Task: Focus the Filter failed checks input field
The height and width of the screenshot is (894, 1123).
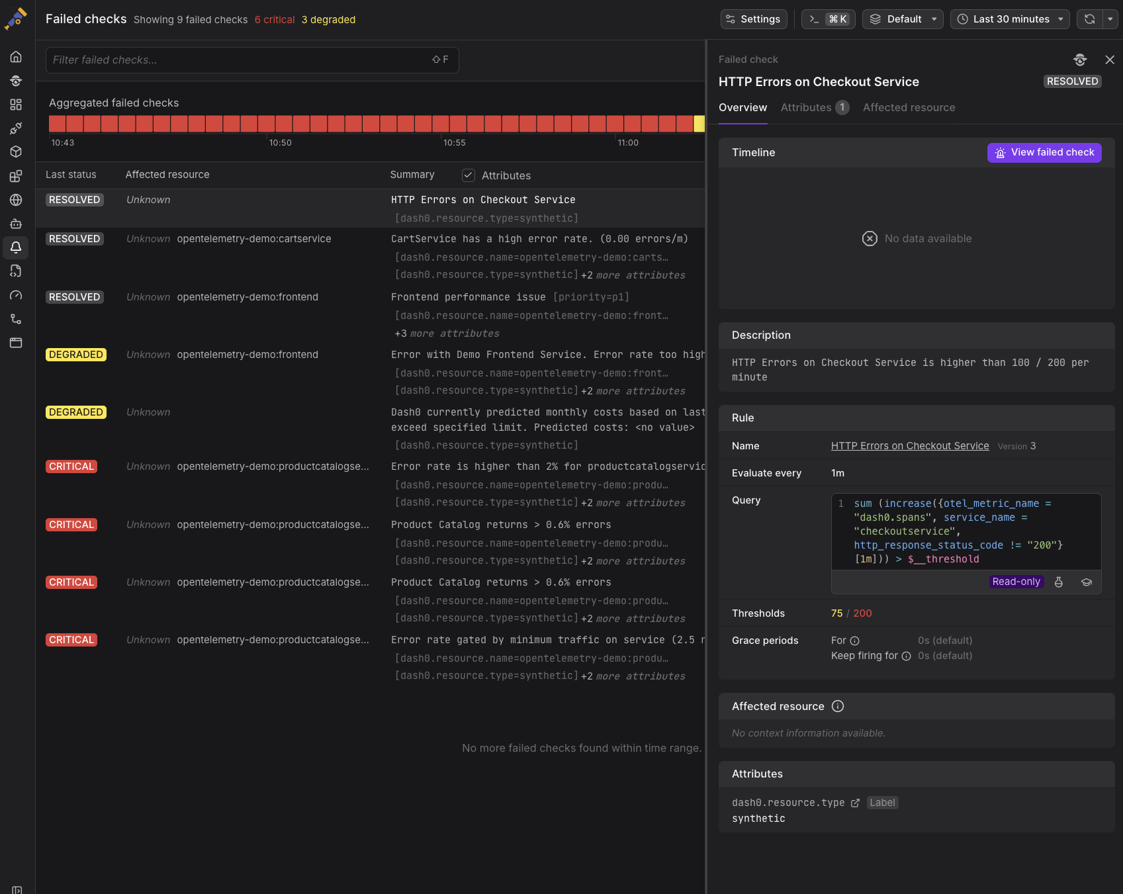Action: [238, 60]
